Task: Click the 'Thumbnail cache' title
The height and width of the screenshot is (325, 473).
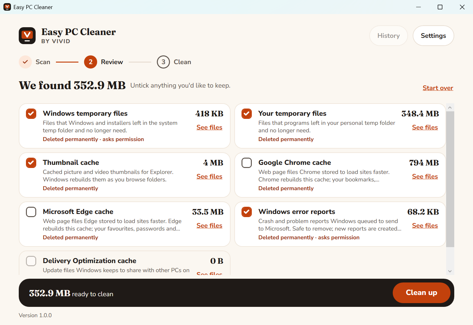Action: (71, 163)
